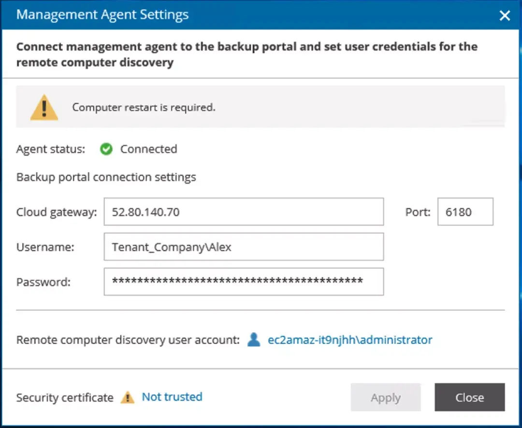Select the masked Password field
The height and width of the screenshot is (428, 522).
[244, 282]
